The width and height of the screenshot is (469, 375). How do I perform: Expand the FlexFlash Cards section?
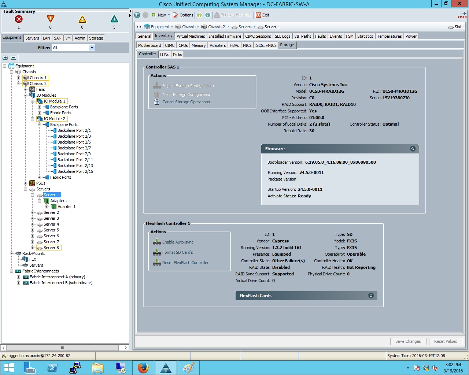pyautogui.click(x=370, y=296)
